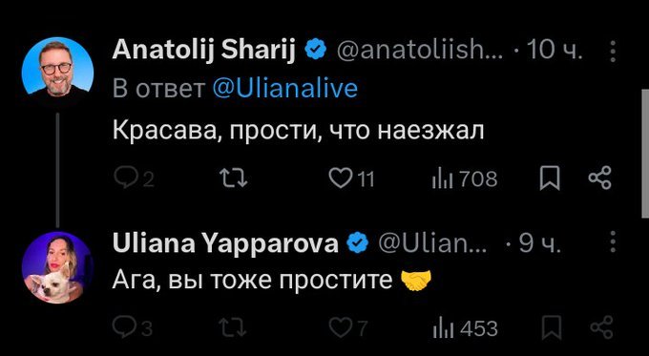Retweet Anatolij Sharij's tweet

tap(234, 179)
